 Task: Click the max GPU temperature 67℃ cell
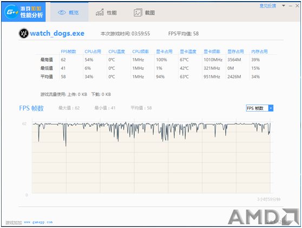185,60
